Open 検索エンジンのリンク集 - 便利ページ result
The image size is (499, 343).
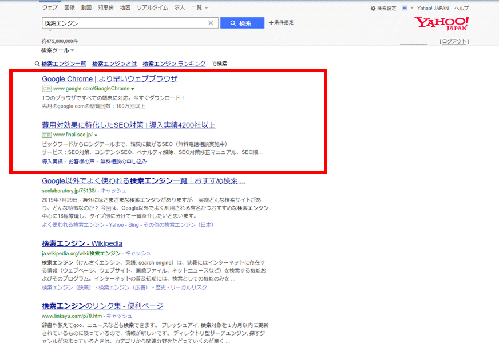pyautogui.click(x=102, y=306)
